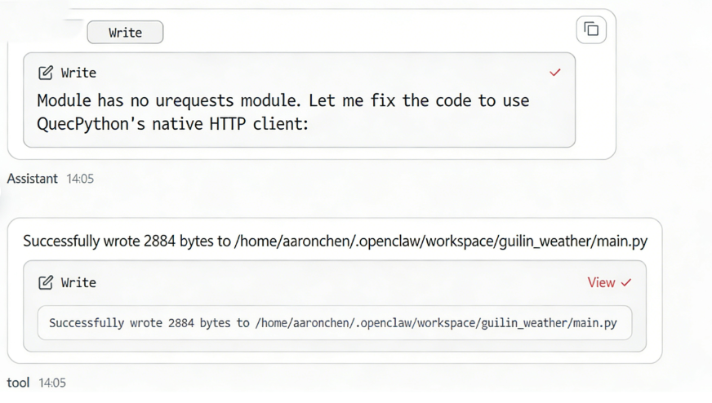This screenshot has height=403, width=712.
Task: Click the pencil icon in the first Write card
Action: click(x=46, y=73)
